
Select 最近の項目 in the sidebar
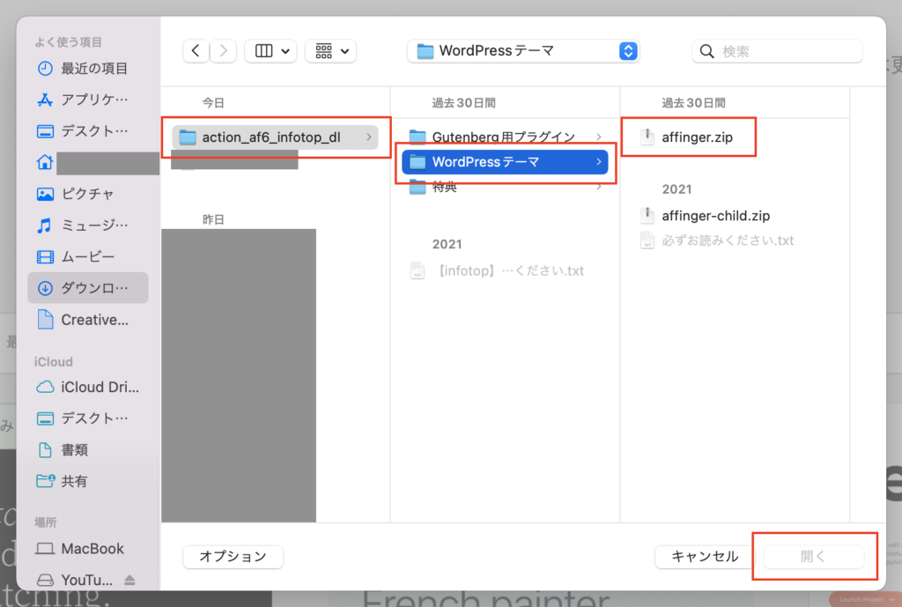click(88, 69)
